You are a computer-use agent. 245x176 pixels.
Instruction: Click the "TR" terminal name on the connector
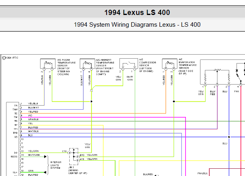16,106
